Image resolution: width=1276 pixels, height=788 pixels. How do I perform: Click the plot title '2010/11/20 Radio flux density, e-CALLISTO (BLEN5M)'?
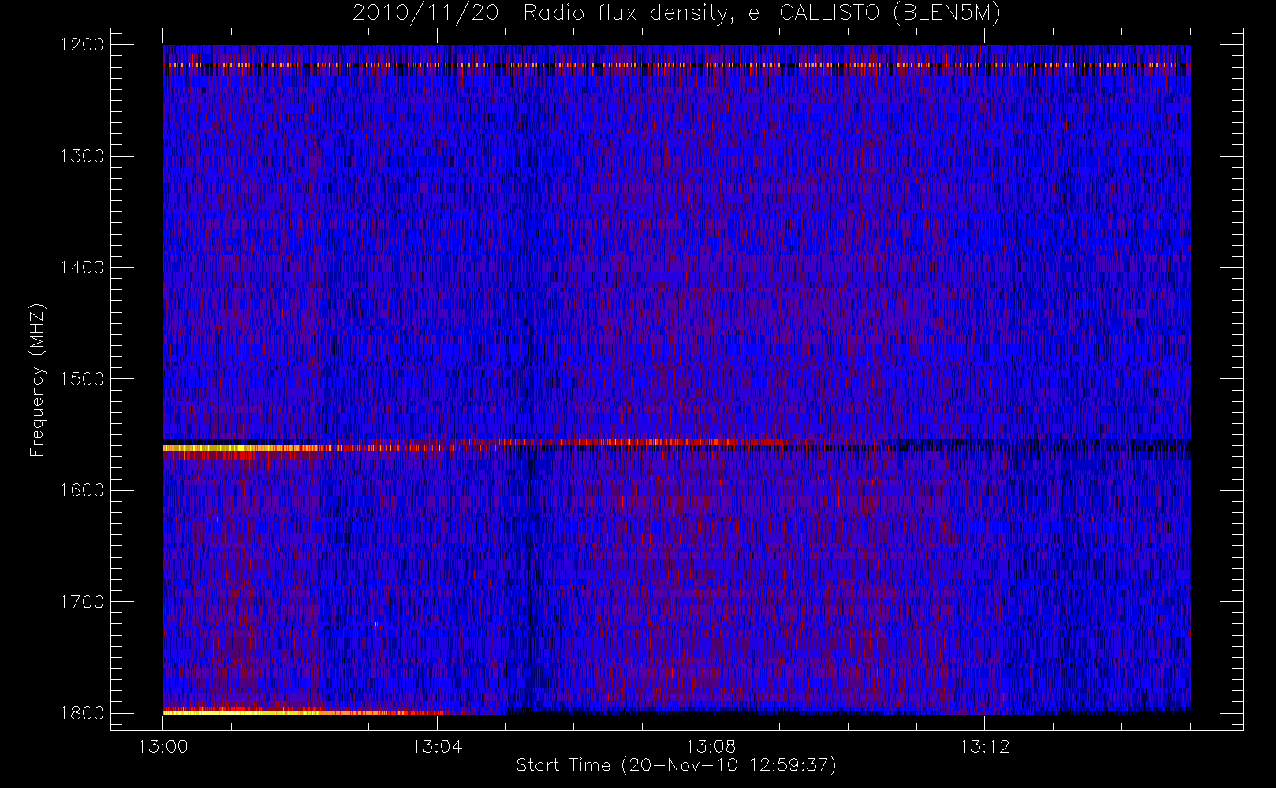tap(677, 13)
